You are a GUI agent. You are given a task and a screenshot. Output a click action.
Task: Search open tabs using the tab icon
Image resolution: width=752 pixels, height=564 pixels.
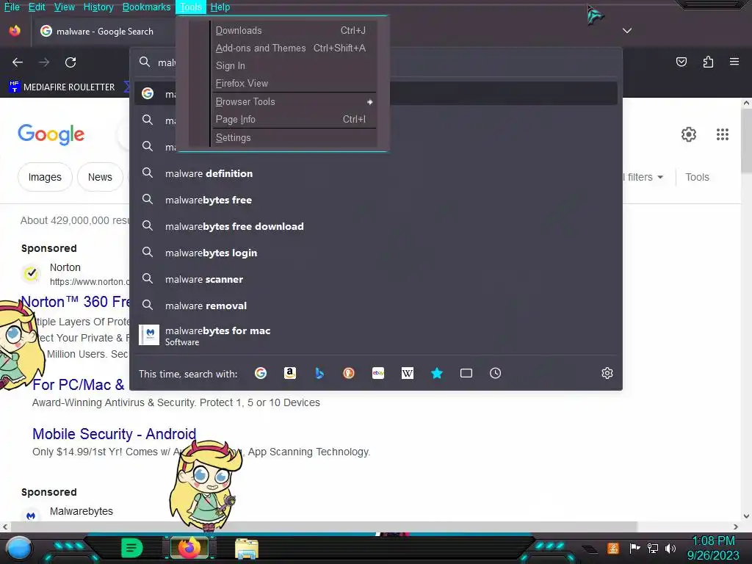pos(466,373)
